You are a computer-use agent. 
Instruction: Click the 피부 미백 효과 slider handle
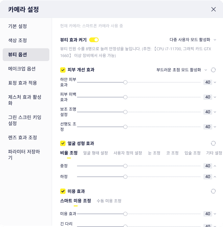(125, 97)
